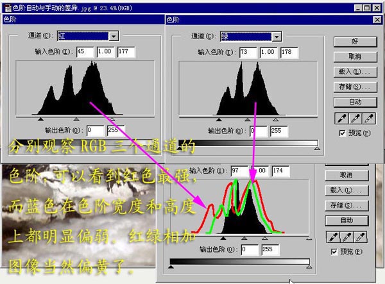Click 取消 in the green Levels dialog
Screen dimensions: 385x284
pos(355,56)
